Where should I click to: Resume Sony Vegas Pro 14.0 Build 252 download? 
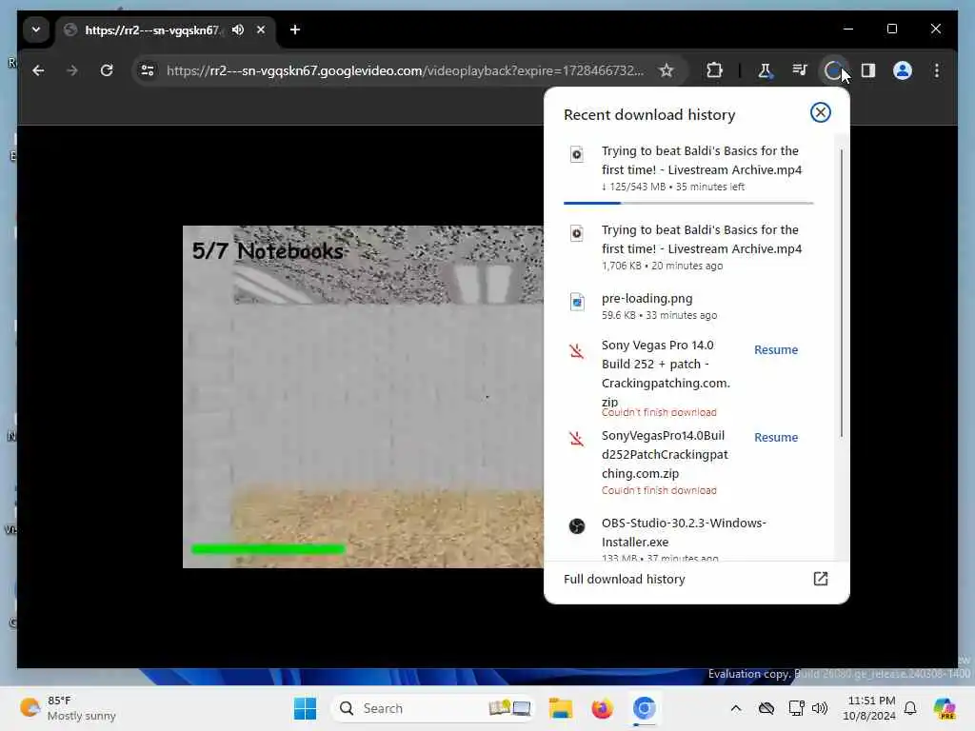click(775, 350)
